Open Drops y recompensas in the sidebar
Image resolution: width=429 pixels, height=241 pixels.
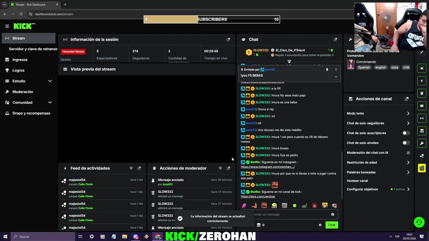[x=29, y=113]
